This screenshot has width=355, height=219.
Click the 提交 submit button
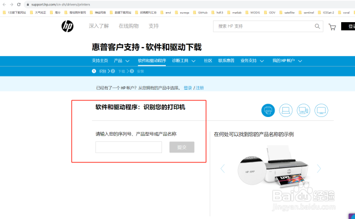point(182,147)
